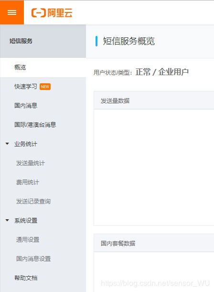Image resolution: width=214 pixels, height=292 pixels.
Task: Click the 正常 / 企业用户 status text
Action: click(x=162, y=72)
